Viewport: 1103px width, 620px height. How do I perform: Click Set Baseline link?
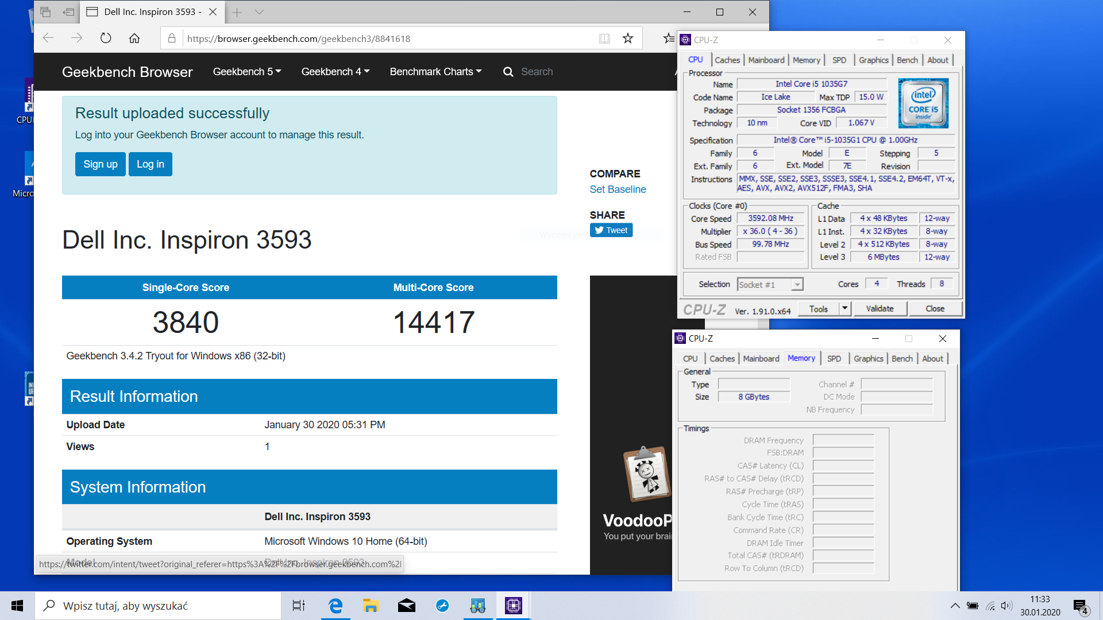click(618, 189)
